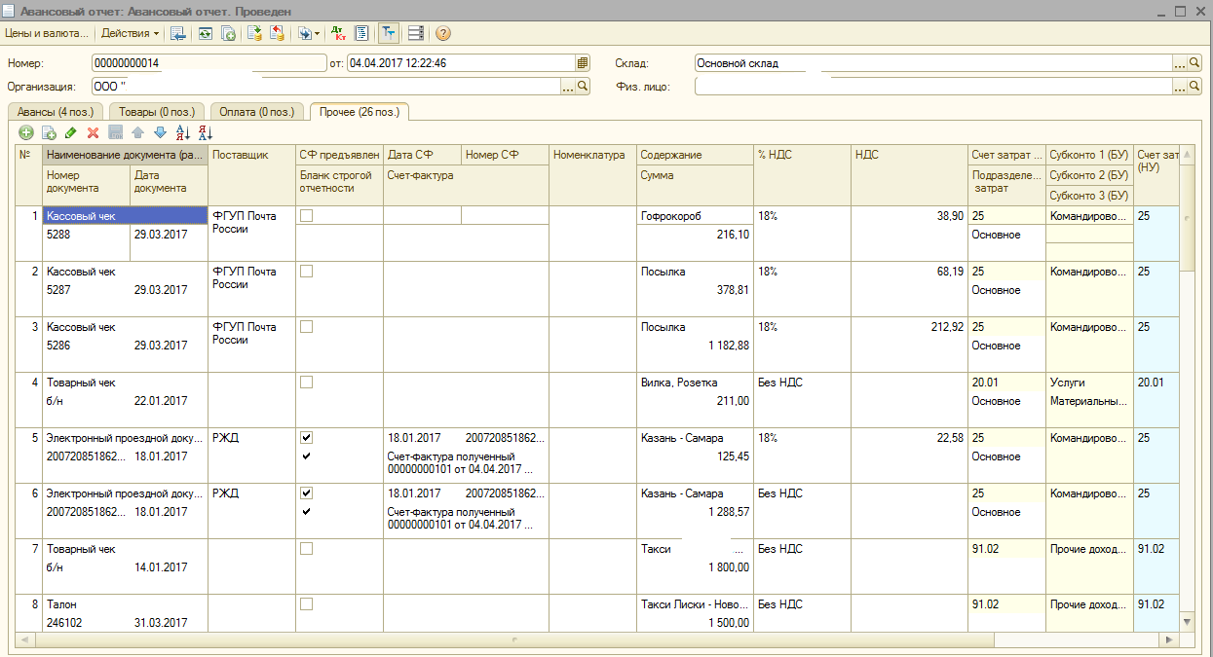Switch to Авансы (4 поз.) tab
Image resolution: width=1213 pixels, height=657 pixels.
pos(54,112)
